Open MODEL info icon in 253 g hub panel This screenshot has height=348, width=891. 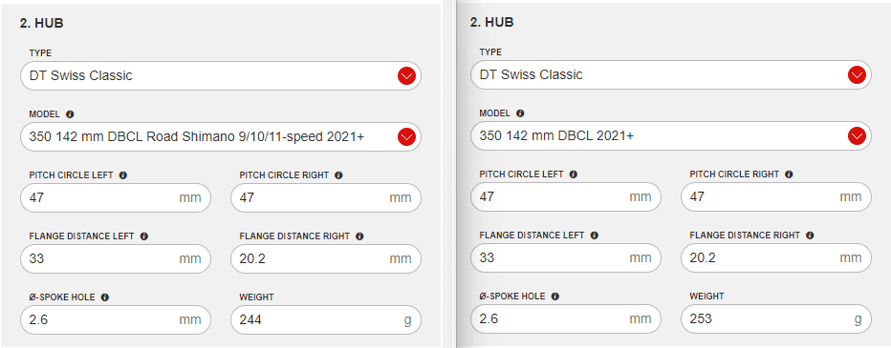(520, 113)
